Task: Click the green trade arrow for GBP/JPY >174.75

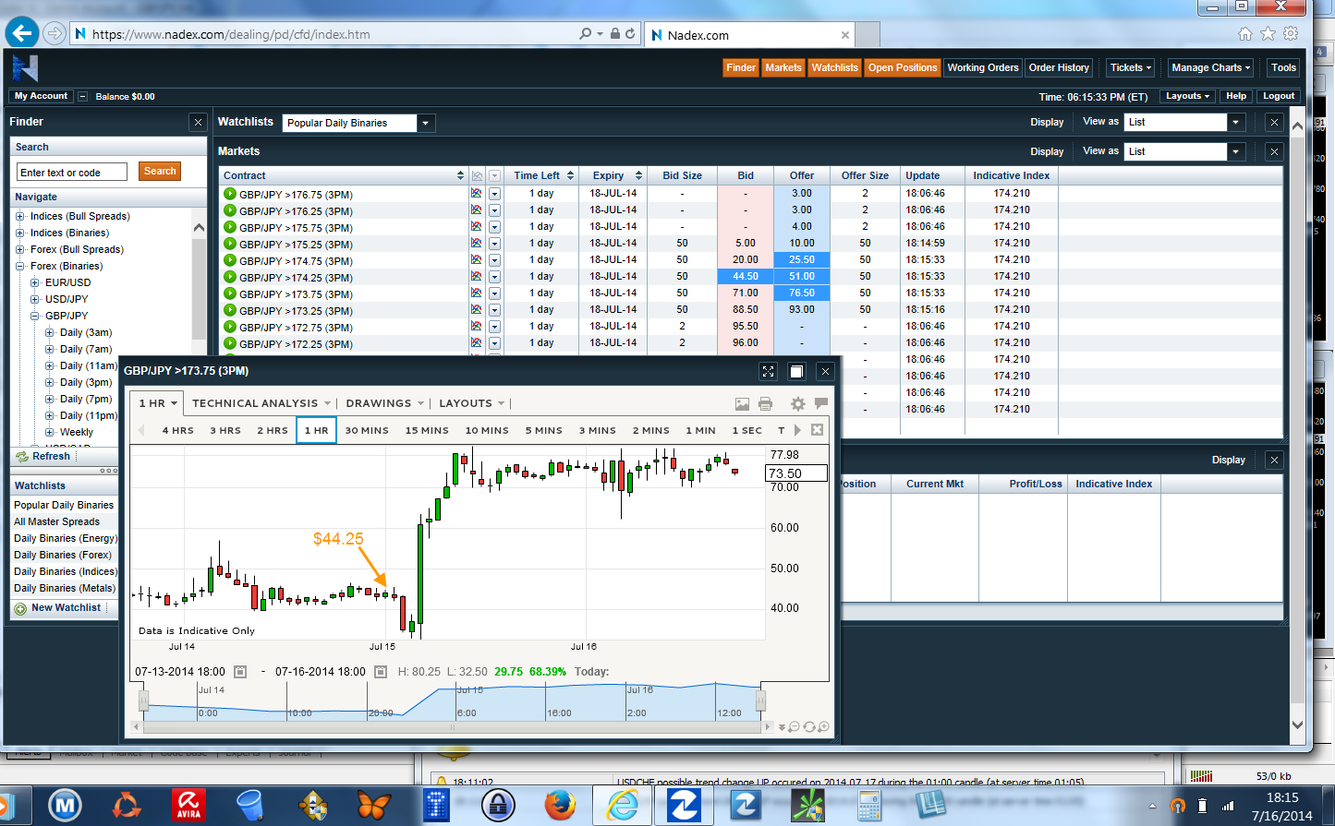Action: 230,260
